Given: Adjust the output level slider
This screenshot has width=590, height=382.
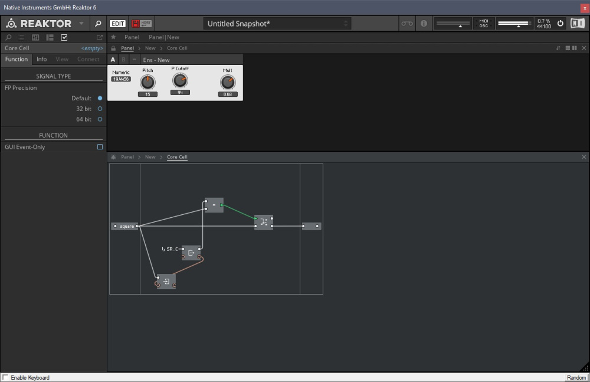Looking at the screenshot, I should tap(514, 24).
